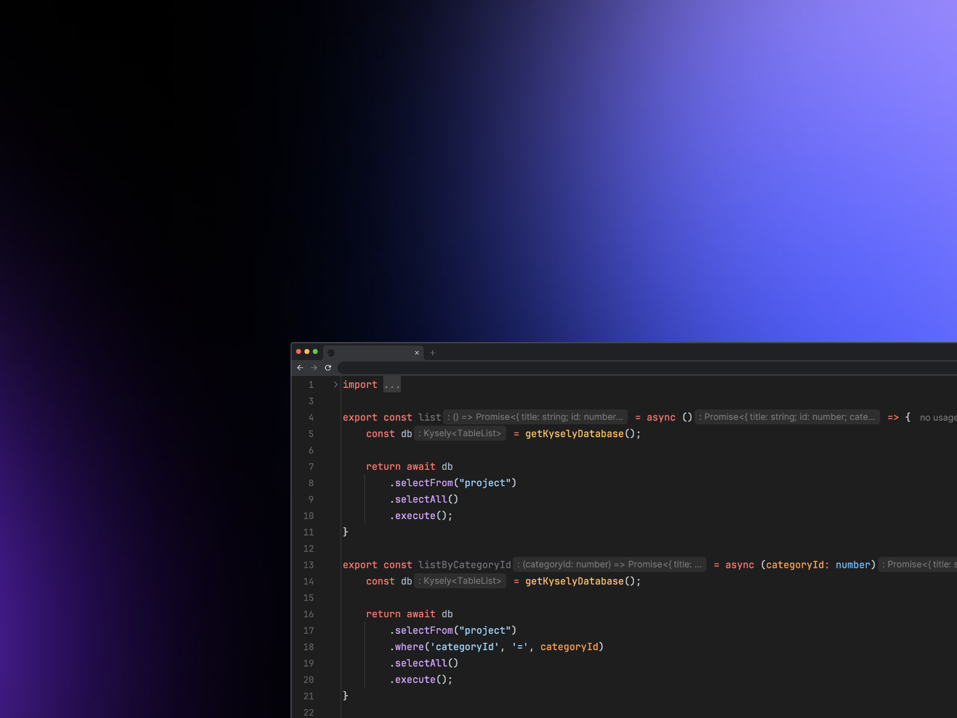Click 'async' keyword on line 13
Screen dimensions: 957x718
point(740,565)
